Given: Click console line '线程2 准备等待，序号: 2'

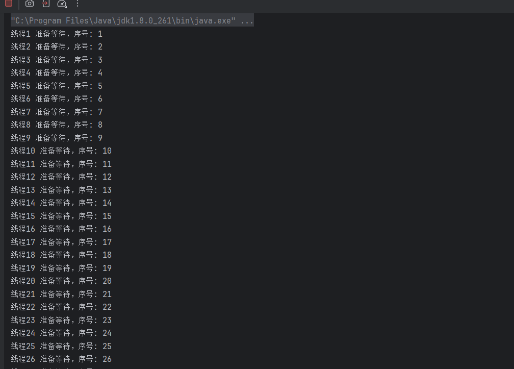Looking at the screenshot, I should [x=57, y=46].
